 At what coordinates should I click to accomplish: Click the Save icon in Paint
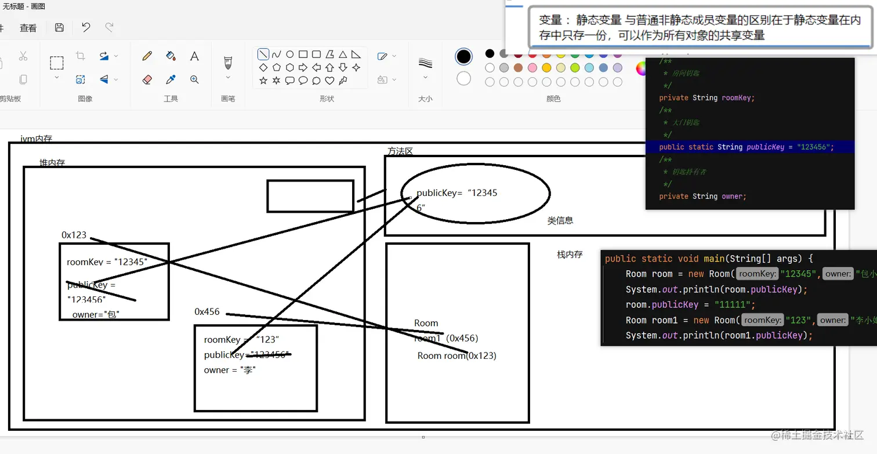[59, 27]
